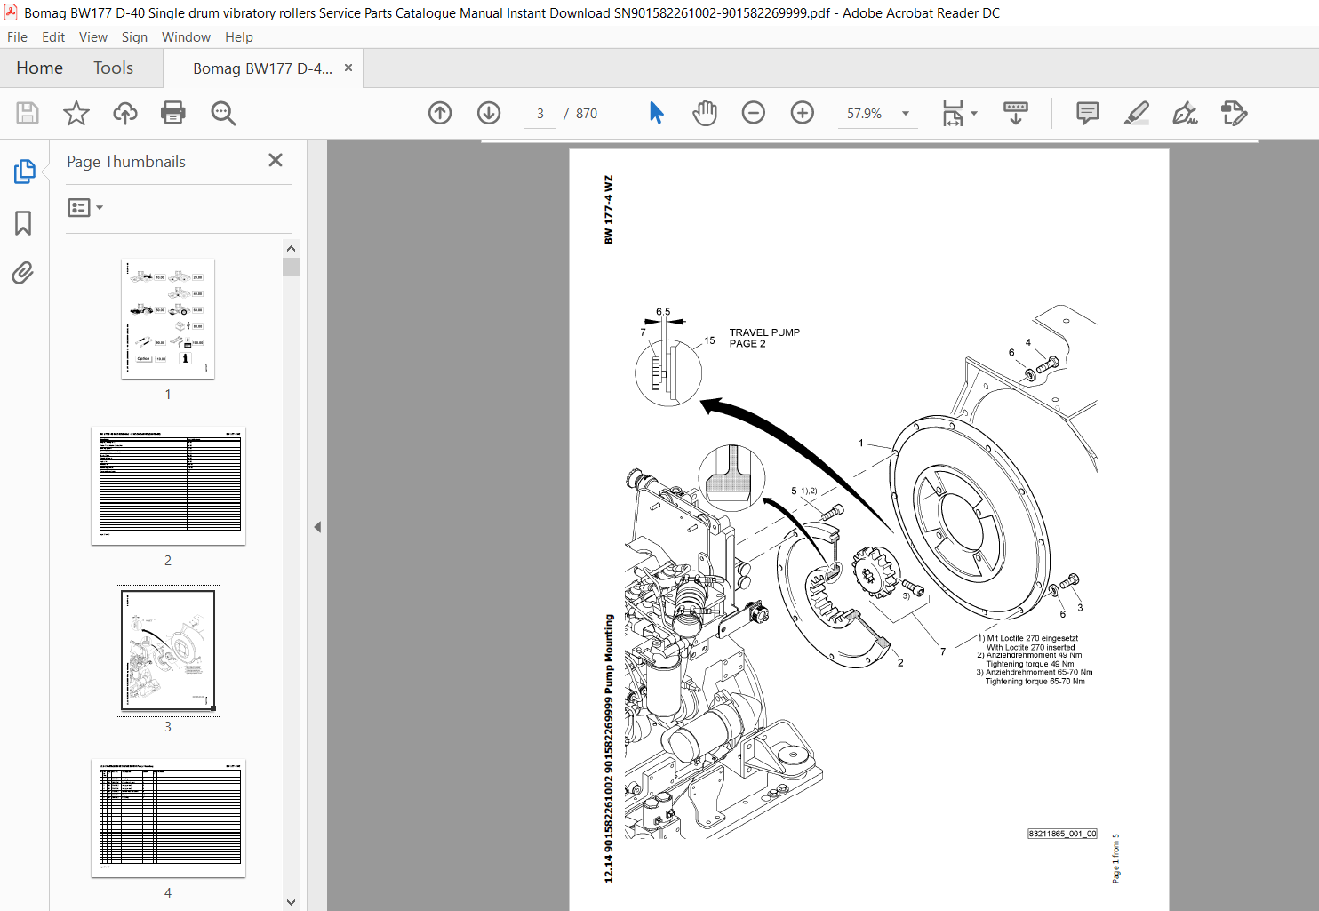Expand the page fit options arrow

974,113
